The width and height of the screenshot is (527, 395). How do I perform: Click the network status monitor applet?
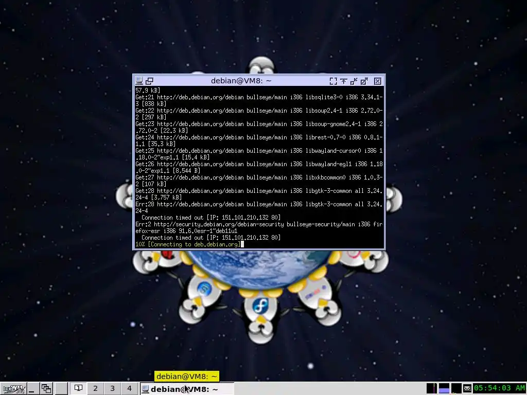(456, 389)
